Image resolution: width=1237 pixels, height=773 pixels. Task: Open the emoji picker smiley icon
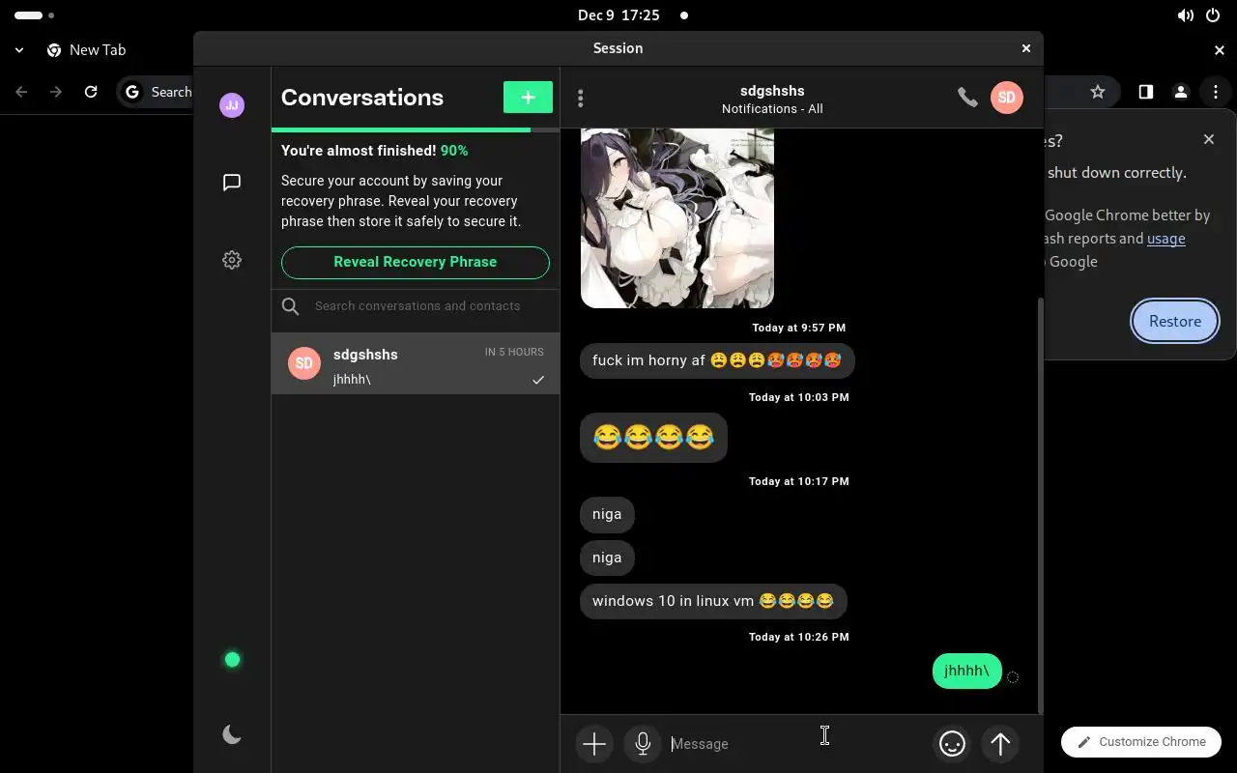coord(952,744)
